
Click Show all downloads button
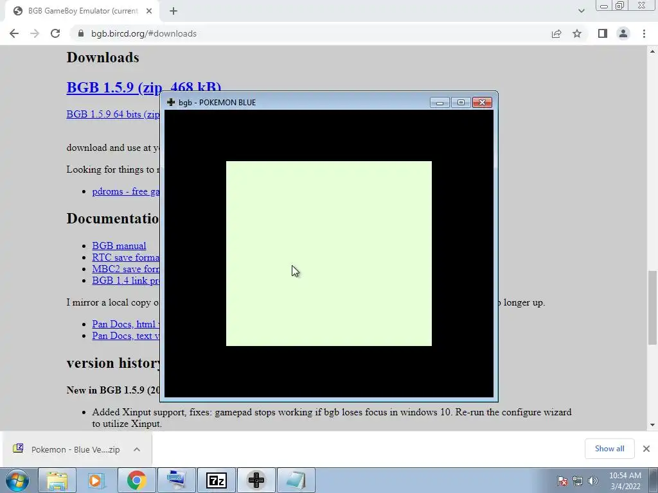tap(609, 449)
